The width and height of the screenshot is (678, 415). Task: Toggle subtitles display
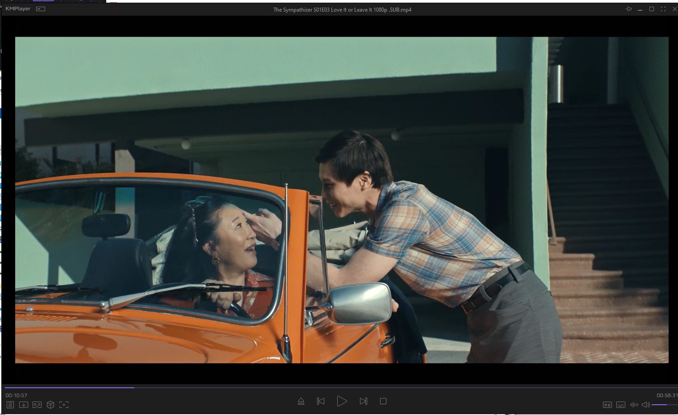click(x=620, y=405)
